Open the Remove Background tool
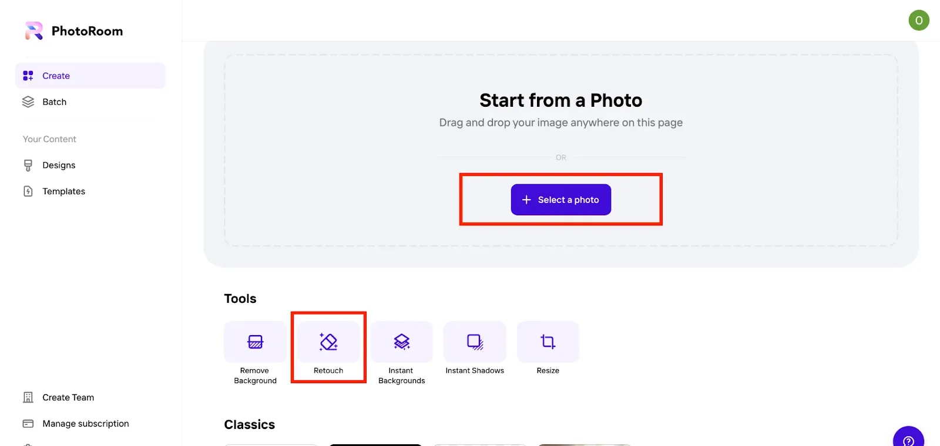 pos(255,342)
